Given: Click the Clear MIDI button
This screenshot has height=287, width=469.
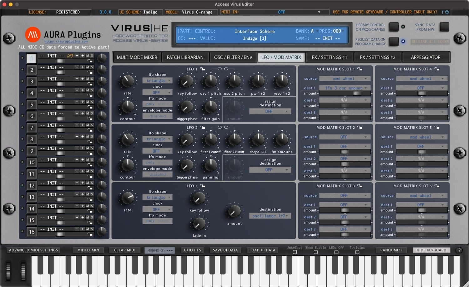Looking at the screenshot, I should pyautogui.click(x=125, y=250).
